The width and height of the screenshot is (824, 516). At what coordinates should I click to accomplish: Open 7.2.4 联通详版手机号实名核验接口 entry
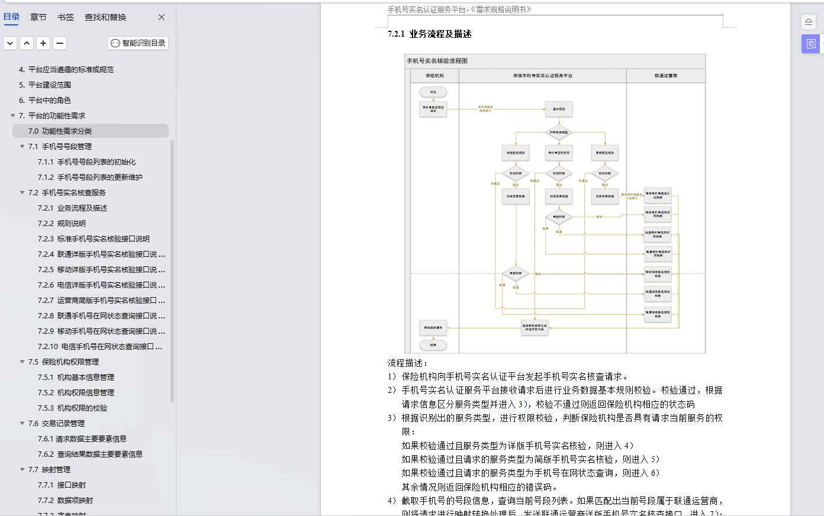[101, 254]
